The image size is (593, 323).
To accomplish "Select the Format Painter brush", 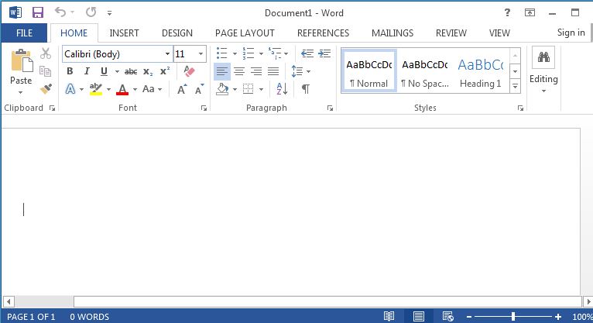I will [46, 89].
